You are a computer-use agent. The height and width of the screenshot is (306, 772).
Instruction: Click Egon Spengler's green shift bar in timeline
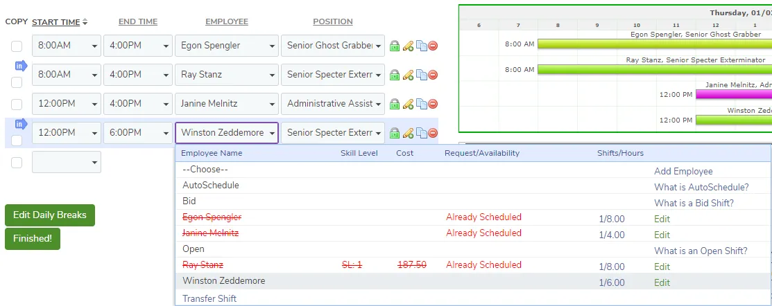click(x=655, y=44)
